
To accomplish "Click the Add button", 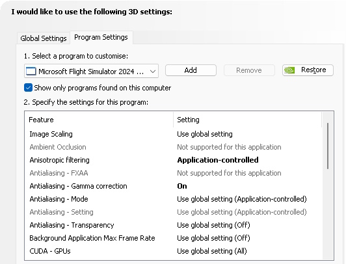I will pyautogui.click(x=191, y=70).
